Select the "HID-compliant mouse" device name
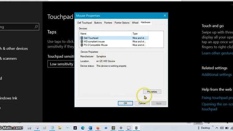233x131 pixels. click(x=94, y=41)
